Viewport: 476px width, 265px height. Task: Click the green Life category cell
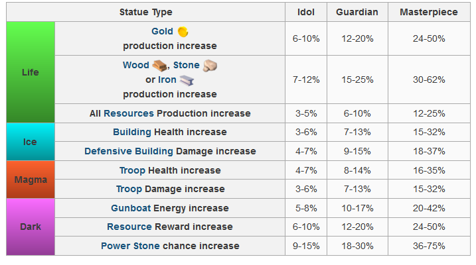pyautogui.click(x=31, y=72)
